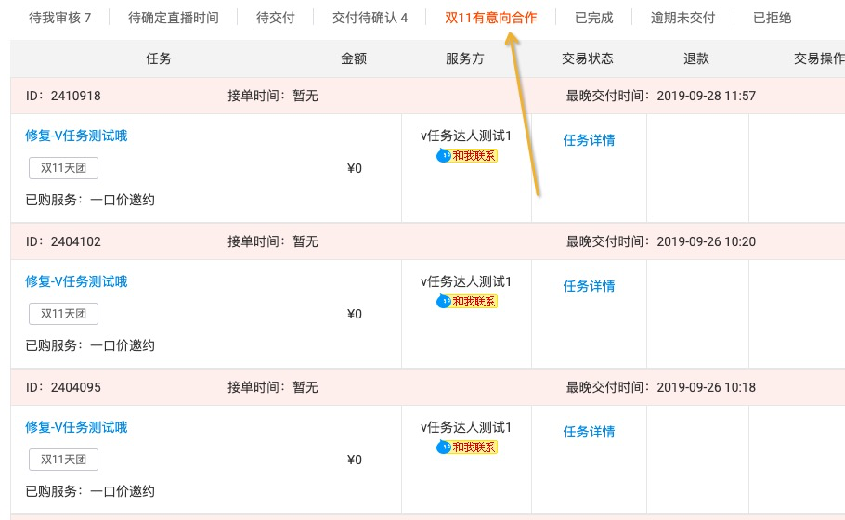This screenshot has width=845, height=520.
Task: Contact provider via chat icon, order 2404095
Action: coord(467,448)
